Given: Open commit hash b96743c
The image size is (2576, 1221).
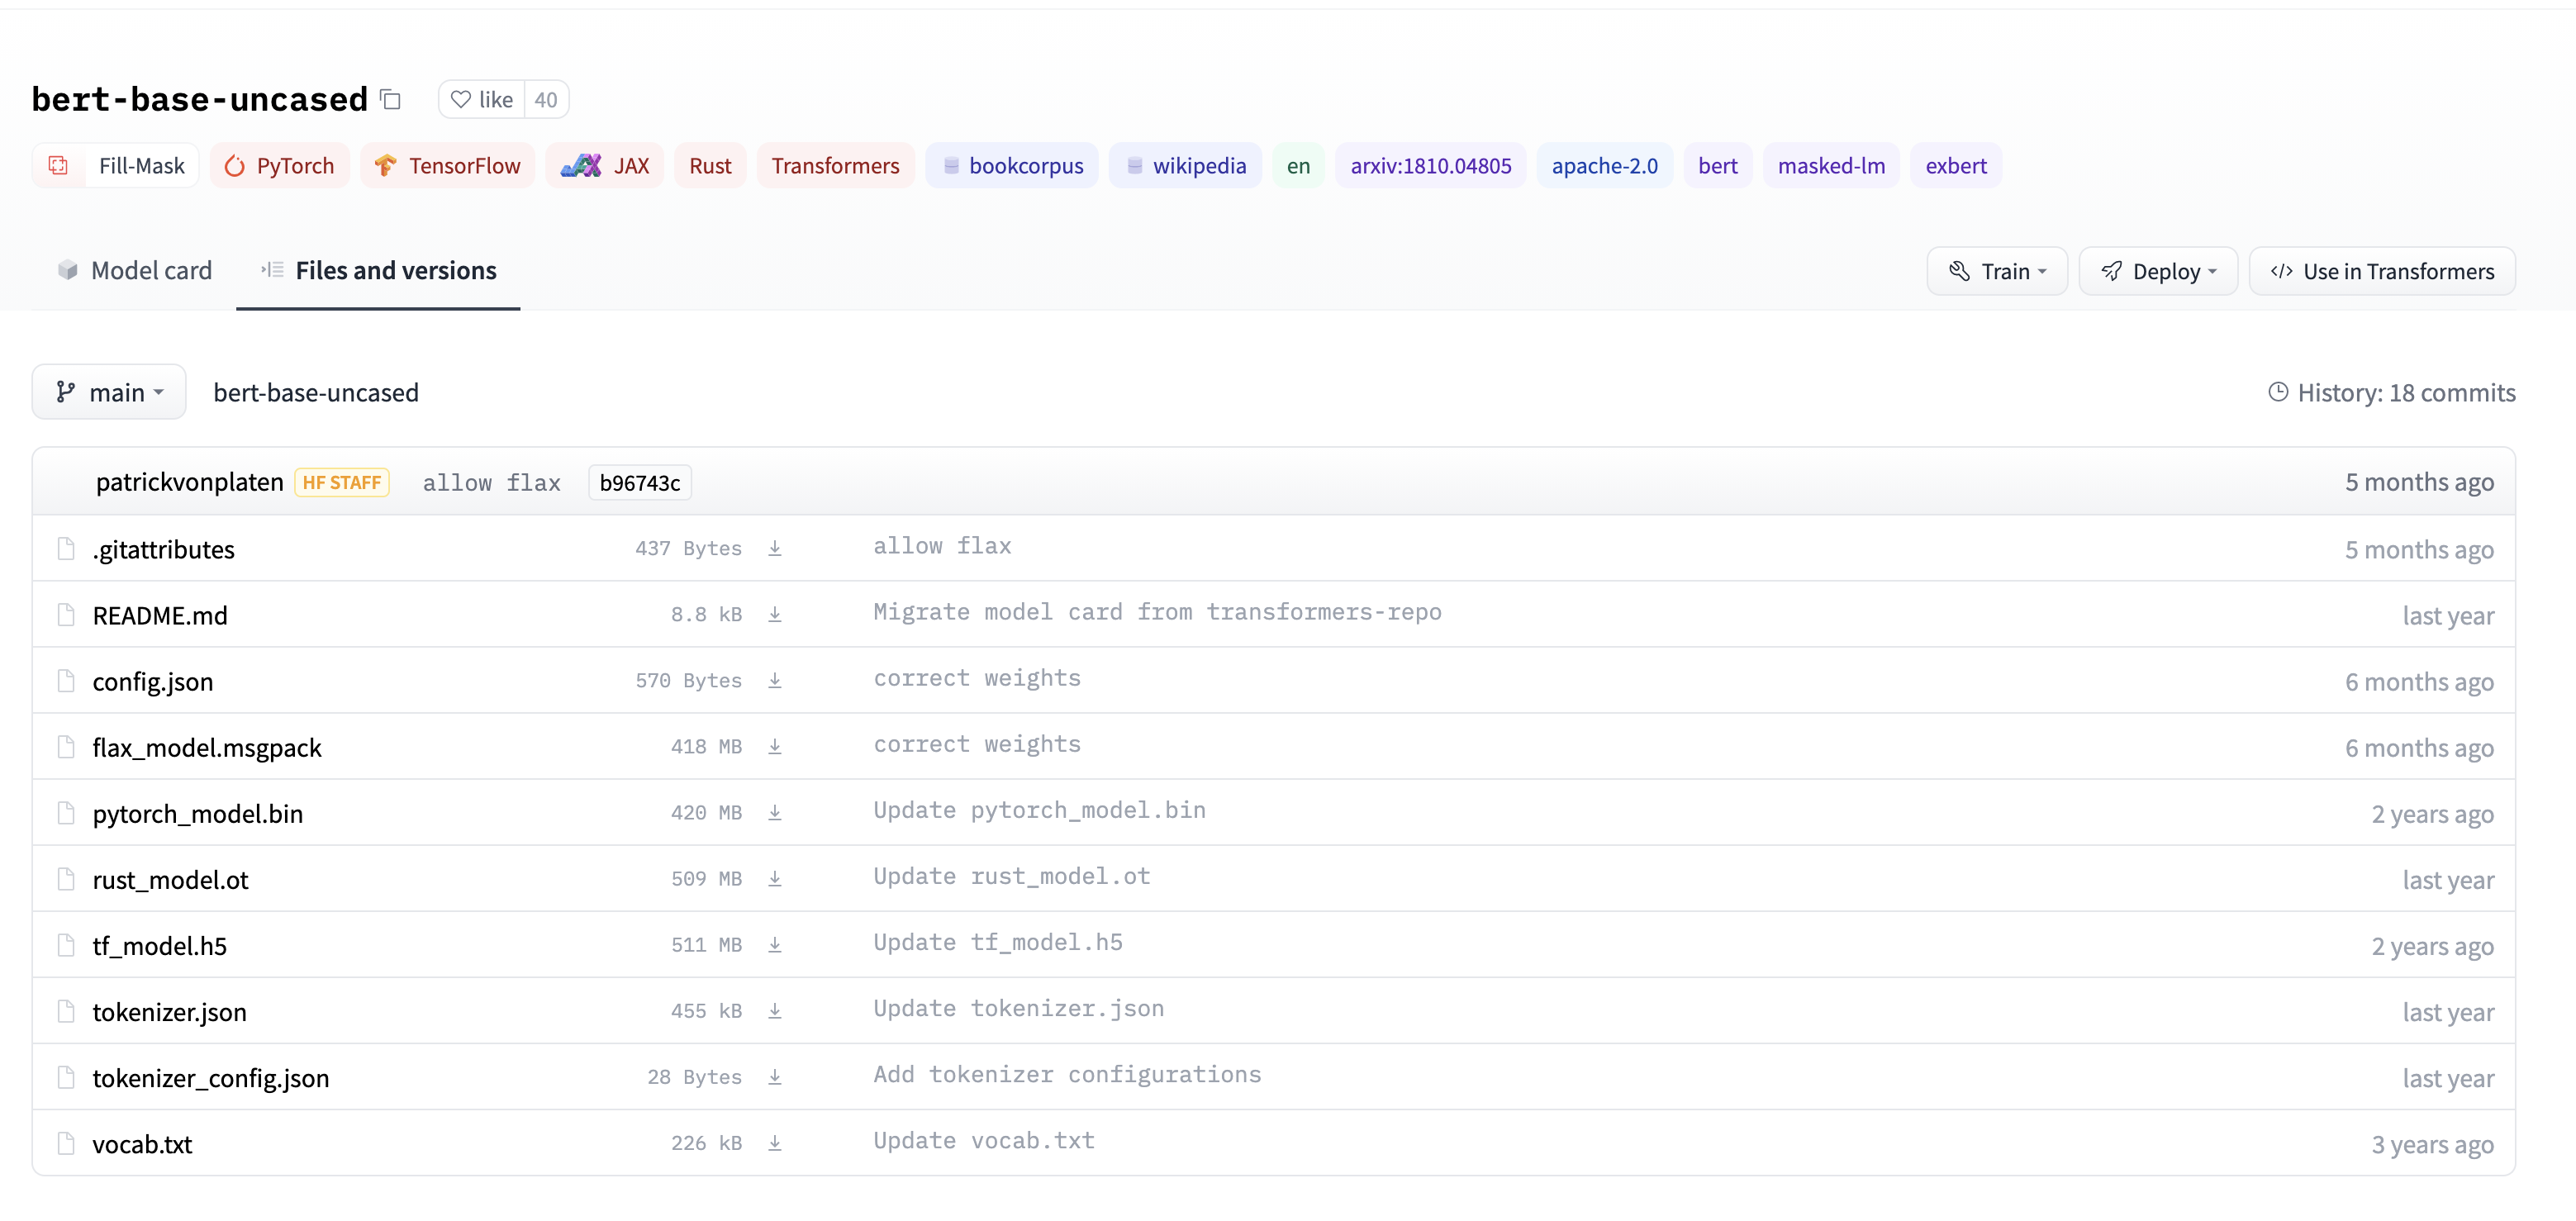Looking at the screenshot, I should click(639, 483).
